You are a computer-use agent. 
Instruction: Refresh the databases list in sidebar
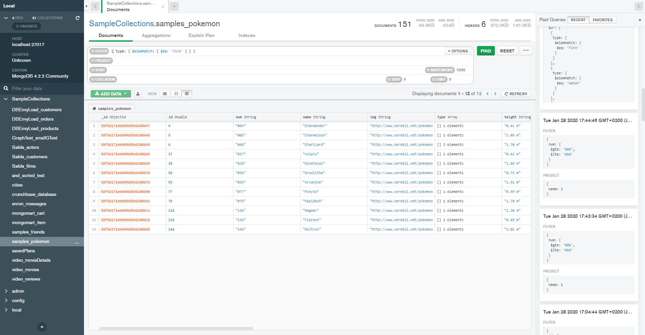[78, 18]
